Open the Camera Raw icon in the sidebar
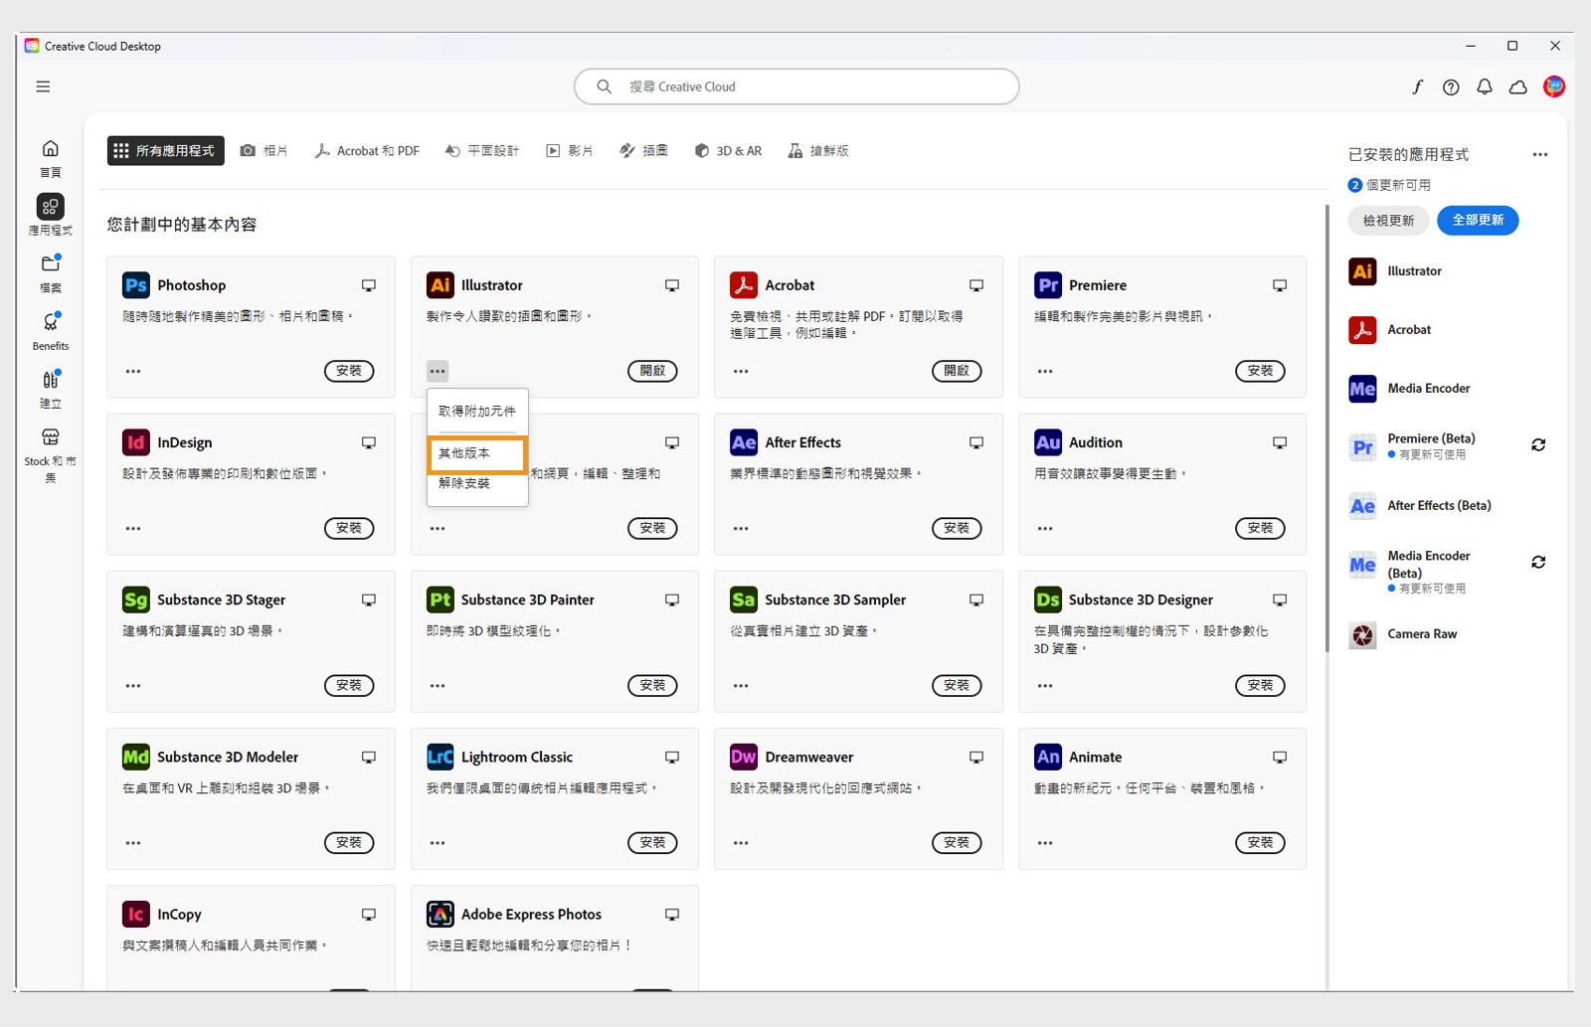Image resolution: width=1591 pixels, height=1027 pixels. (1361, 634)
